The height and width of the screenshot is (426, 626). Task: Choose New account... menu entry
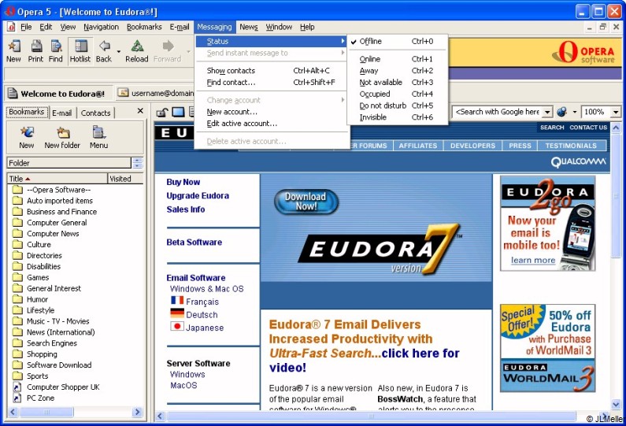[272, 112]
